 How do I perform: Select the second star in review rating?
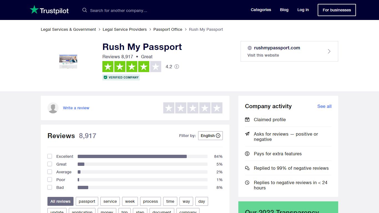181,108
